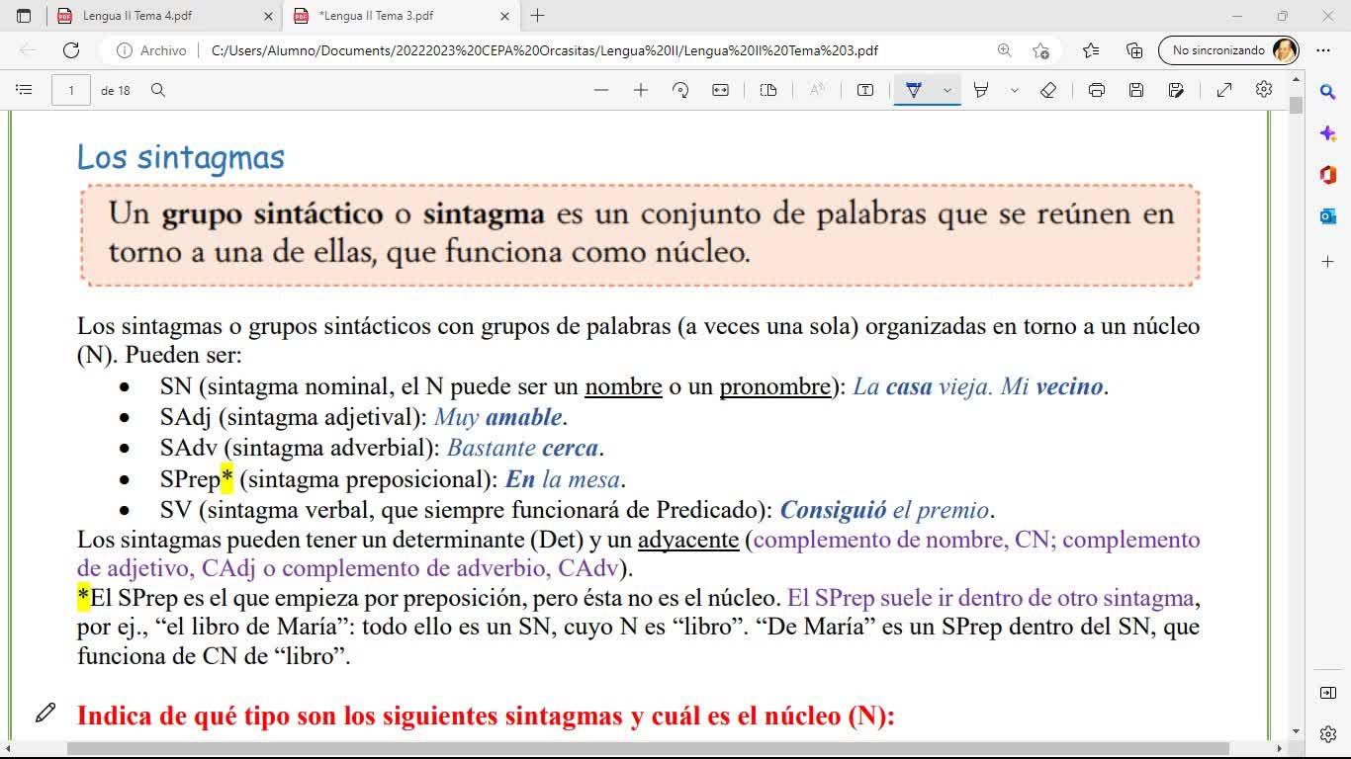Zoom in with the plus button
The height and width of the screenshot is (759, 1351).
(641, 90)
